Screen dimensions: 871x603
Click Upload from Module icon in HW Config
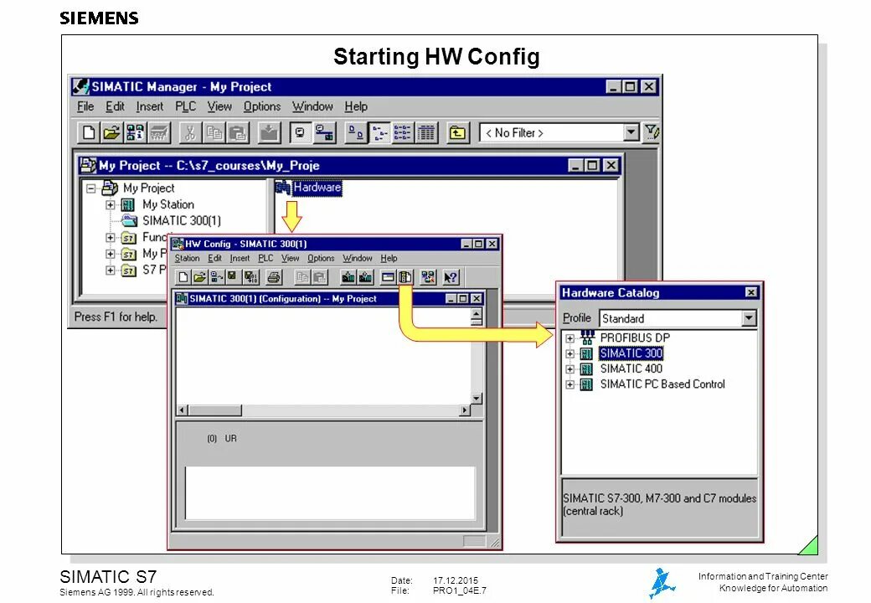[365, 276]
